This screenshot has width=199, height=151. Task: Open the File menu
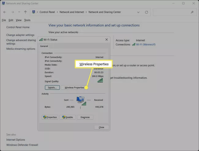tap(4, 20)
